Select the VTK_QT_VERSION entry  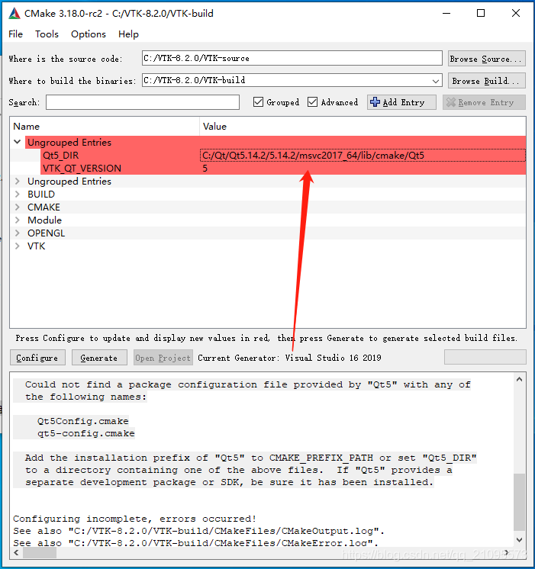[82, 169]
